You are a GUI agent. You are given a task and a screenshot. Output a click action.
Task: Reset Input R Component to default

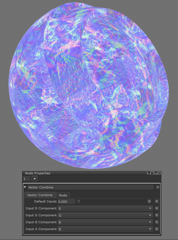coord(156,208)
